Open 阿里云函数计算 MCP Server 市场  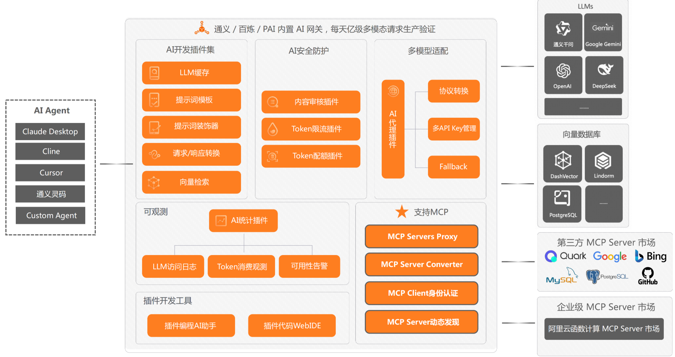(x=604, y=329)
